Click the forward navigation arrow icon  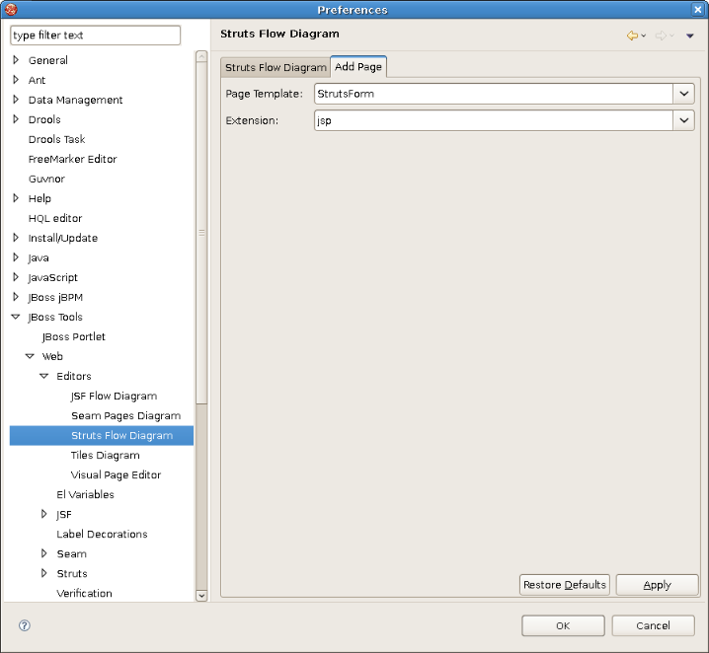(661, 36)
